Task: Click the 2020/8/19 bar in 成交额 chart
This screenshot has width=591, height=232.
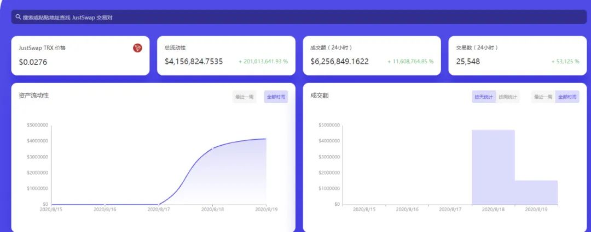Action: point(536,192)
